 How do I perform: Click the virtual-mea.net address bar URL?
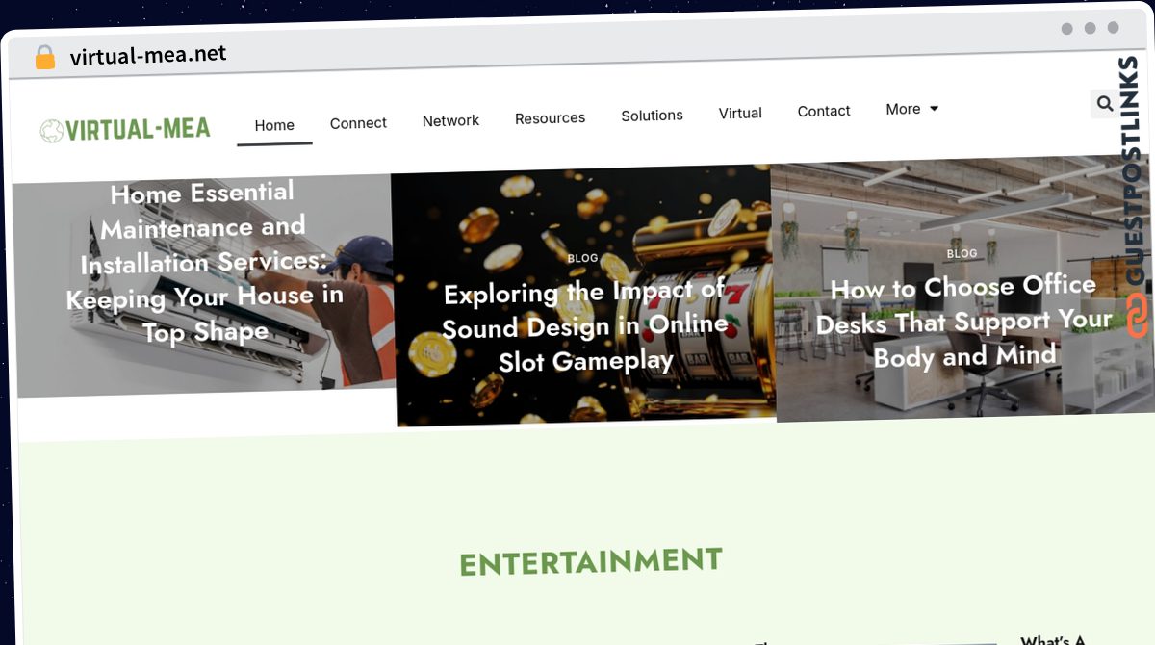(x=148, y=55)
